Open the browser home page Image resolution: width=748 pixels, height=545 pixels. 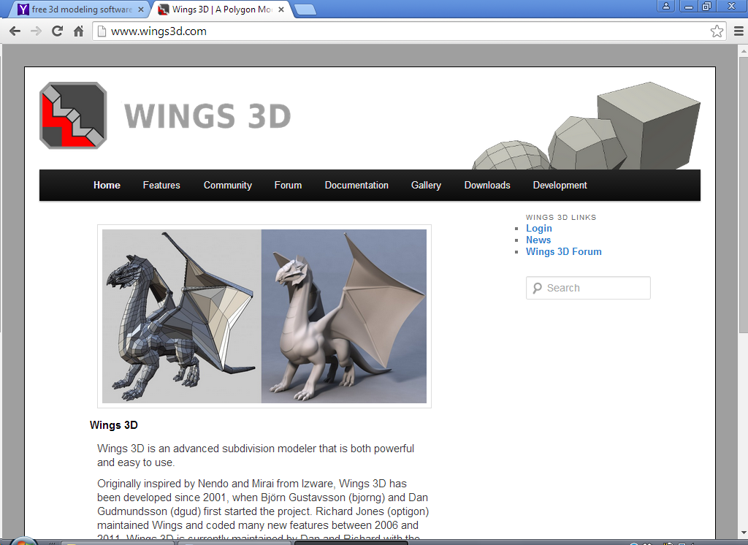pos(79,31)
